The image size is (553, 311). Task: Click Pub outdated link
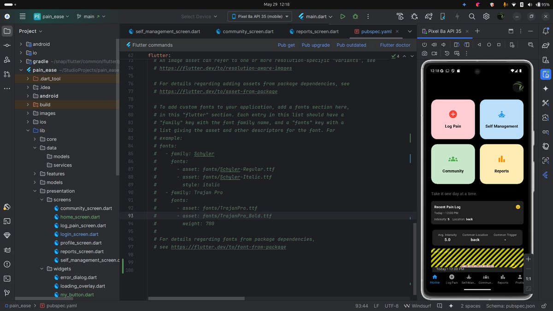(351, 45)
